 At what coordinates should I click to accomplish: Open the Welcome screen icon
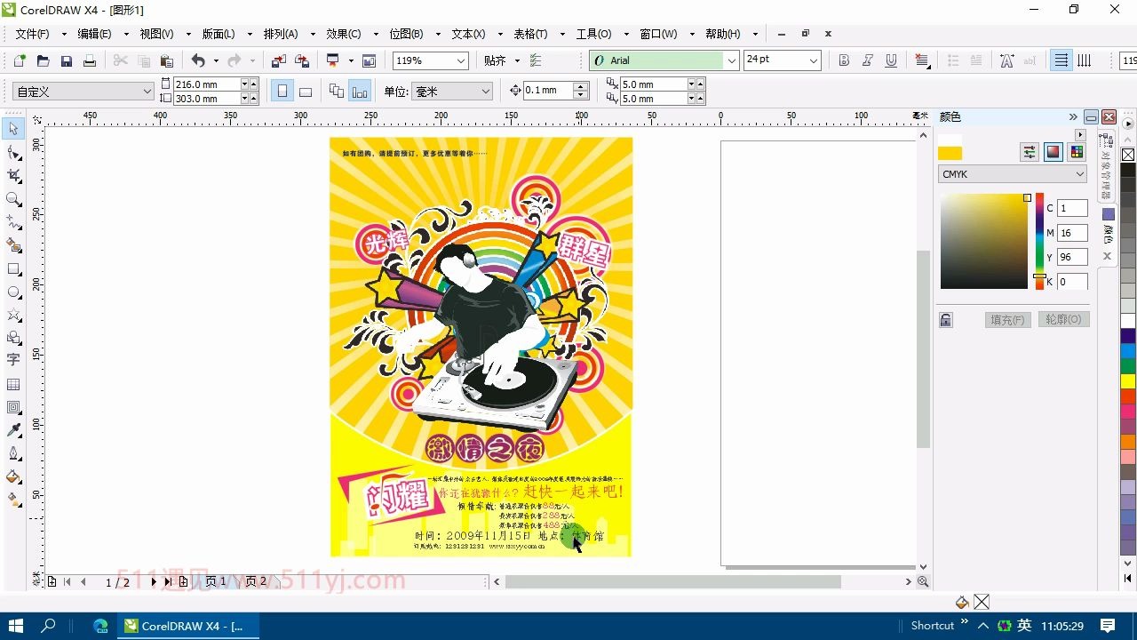369,60
